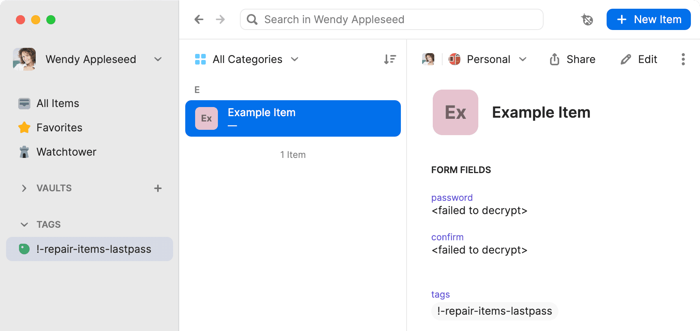Open the sort order options icon

(x=390, y=59)
